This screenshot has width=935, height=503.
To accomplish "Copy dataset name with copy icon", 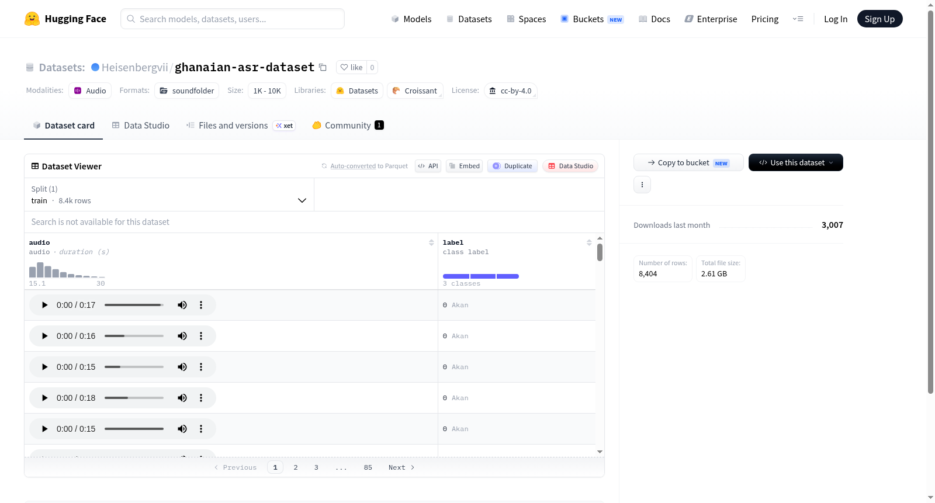I will [x=323, y=67].
